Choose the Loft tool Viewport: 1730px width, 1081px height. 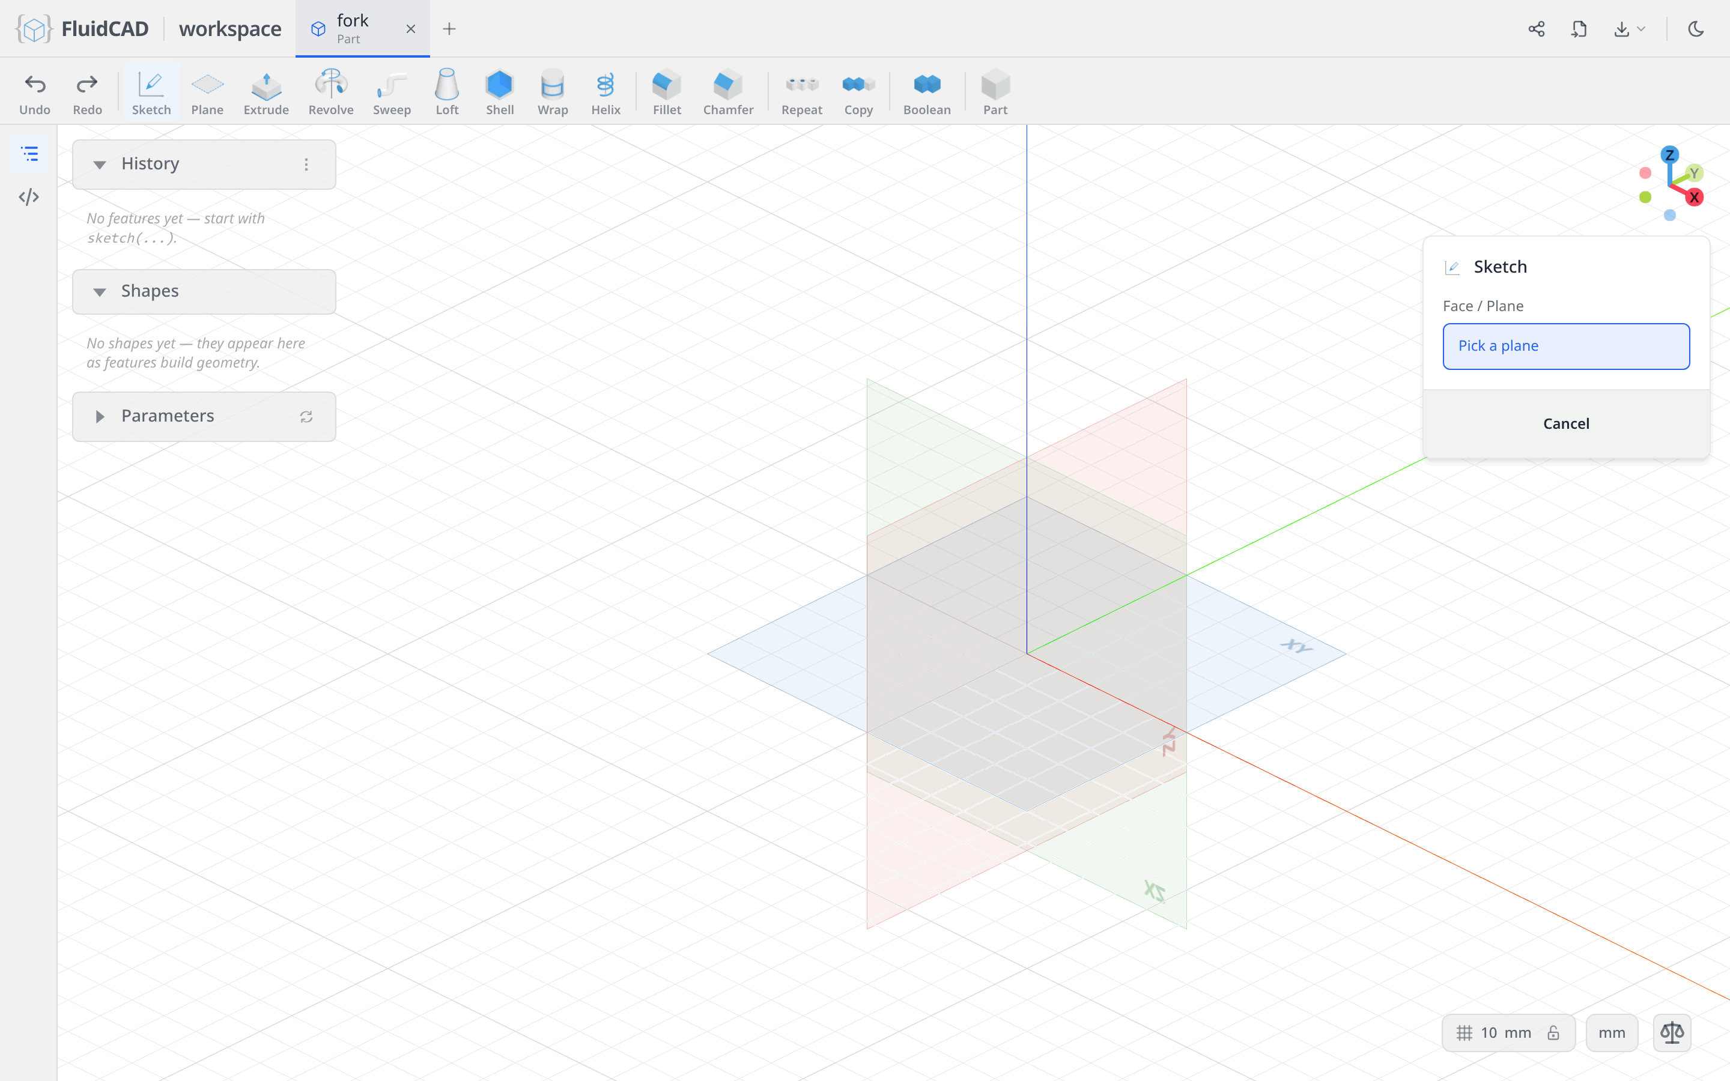(x=447, y=91)
